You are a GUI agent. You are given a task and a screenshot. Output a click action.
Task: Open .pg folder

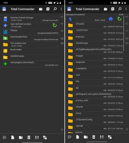pyautogui.click(x=95, y=89)
